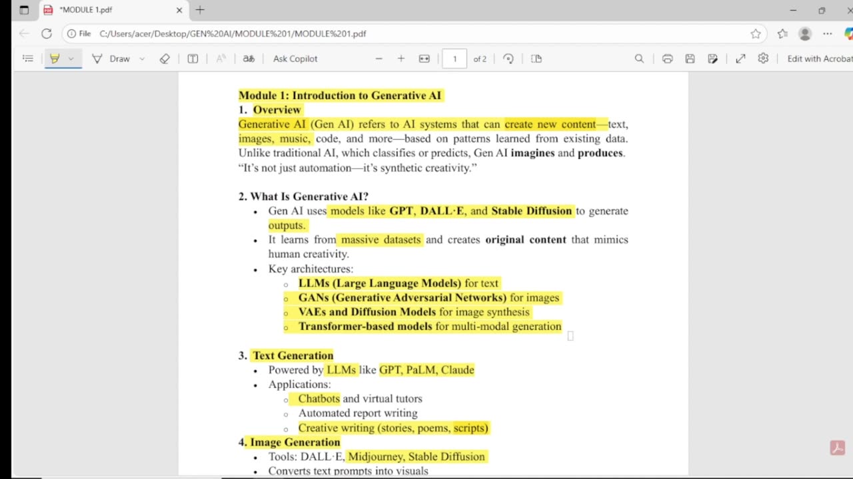
Task: Open the browser profile menu
Action: click(x=805, y=33)
